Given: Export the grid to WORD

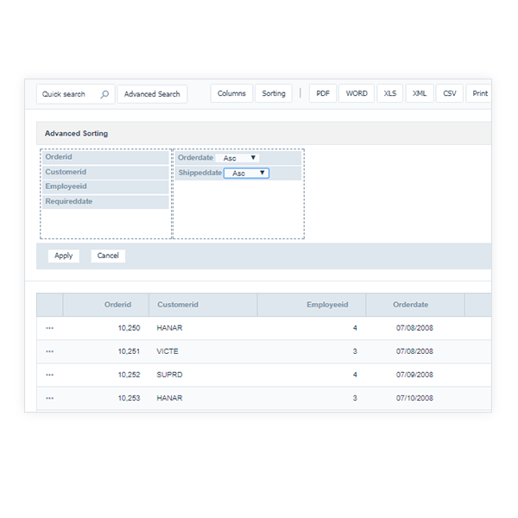Looking at the screenshot, I should coord(357,93).
